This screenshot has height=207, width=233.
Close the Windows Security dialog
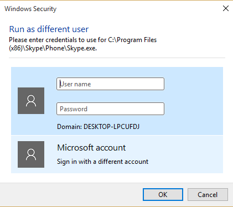pos(226,8)
